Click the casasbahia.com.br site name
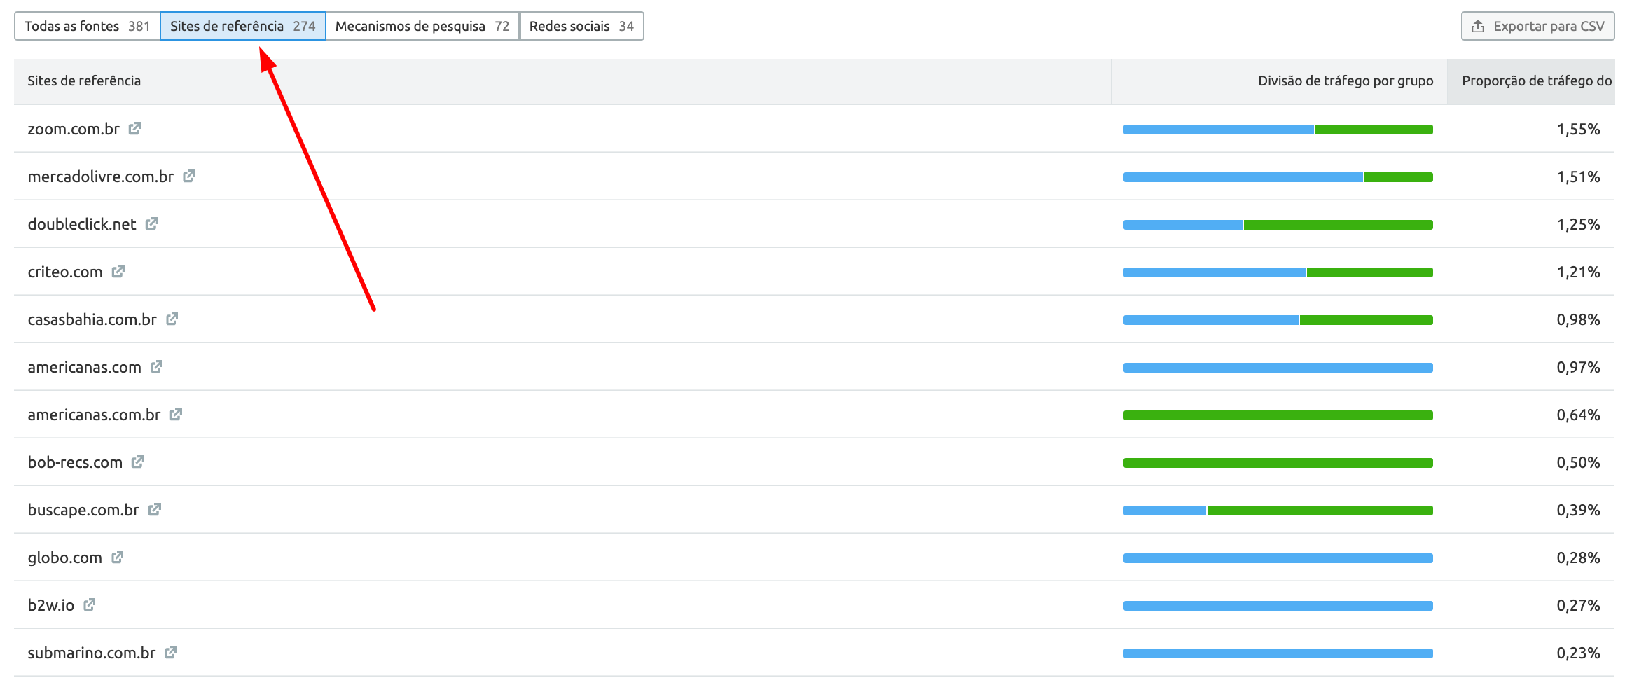The image size is (1632, 692). coord(92,319)
